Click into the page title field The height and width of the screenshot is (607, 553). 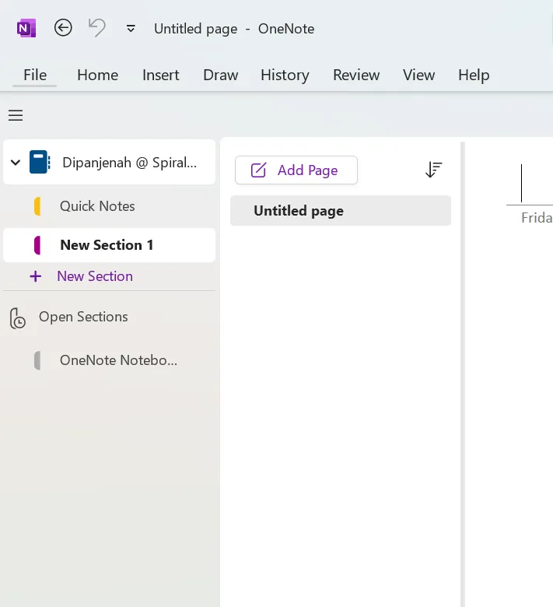(530, 183)
